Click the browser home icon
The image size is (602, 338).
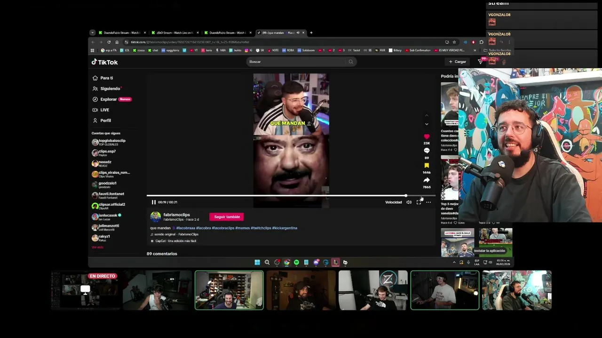[117, 42]
